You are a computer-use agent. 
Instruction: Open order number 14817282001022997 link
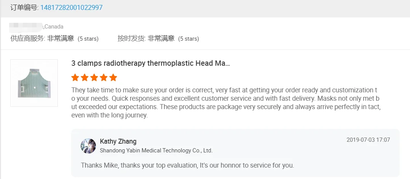pyautogui.click(x=71, y=8)
